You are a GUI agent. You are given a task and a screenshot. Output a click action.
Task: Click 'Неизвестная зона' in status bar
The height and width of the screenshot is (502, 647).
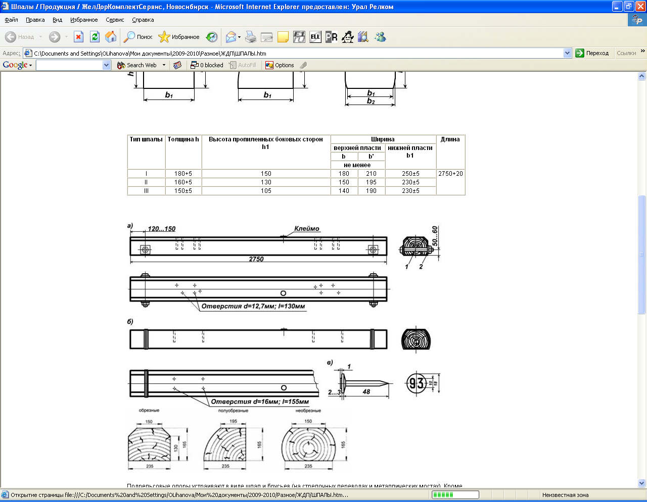(x=565, y=495)
